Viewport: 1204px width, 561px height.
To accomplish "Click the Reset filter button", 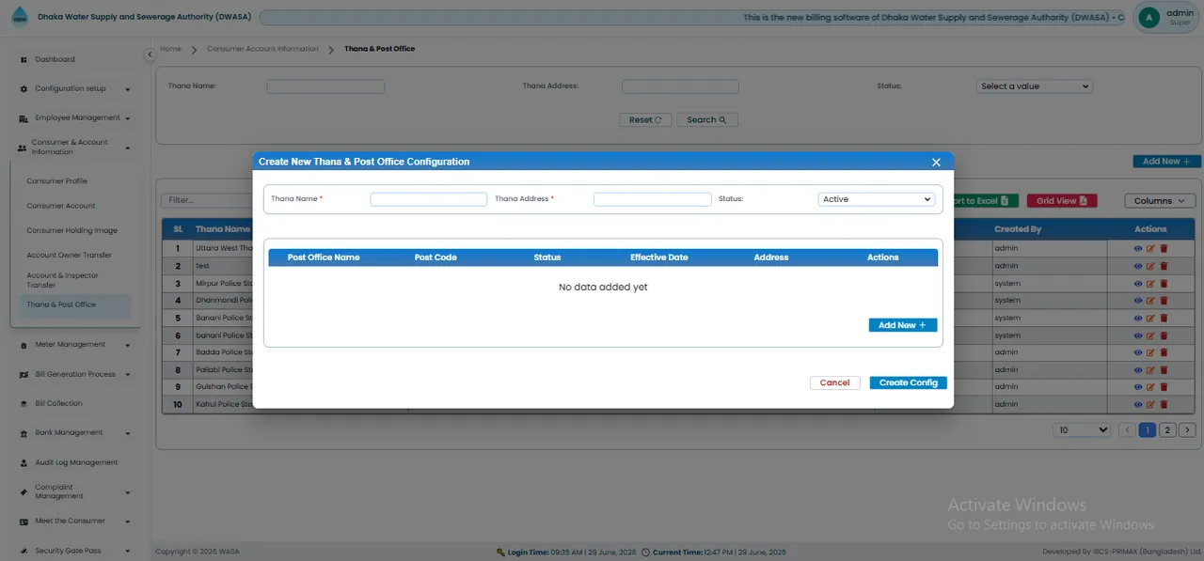I will click(x=645, y=119).
